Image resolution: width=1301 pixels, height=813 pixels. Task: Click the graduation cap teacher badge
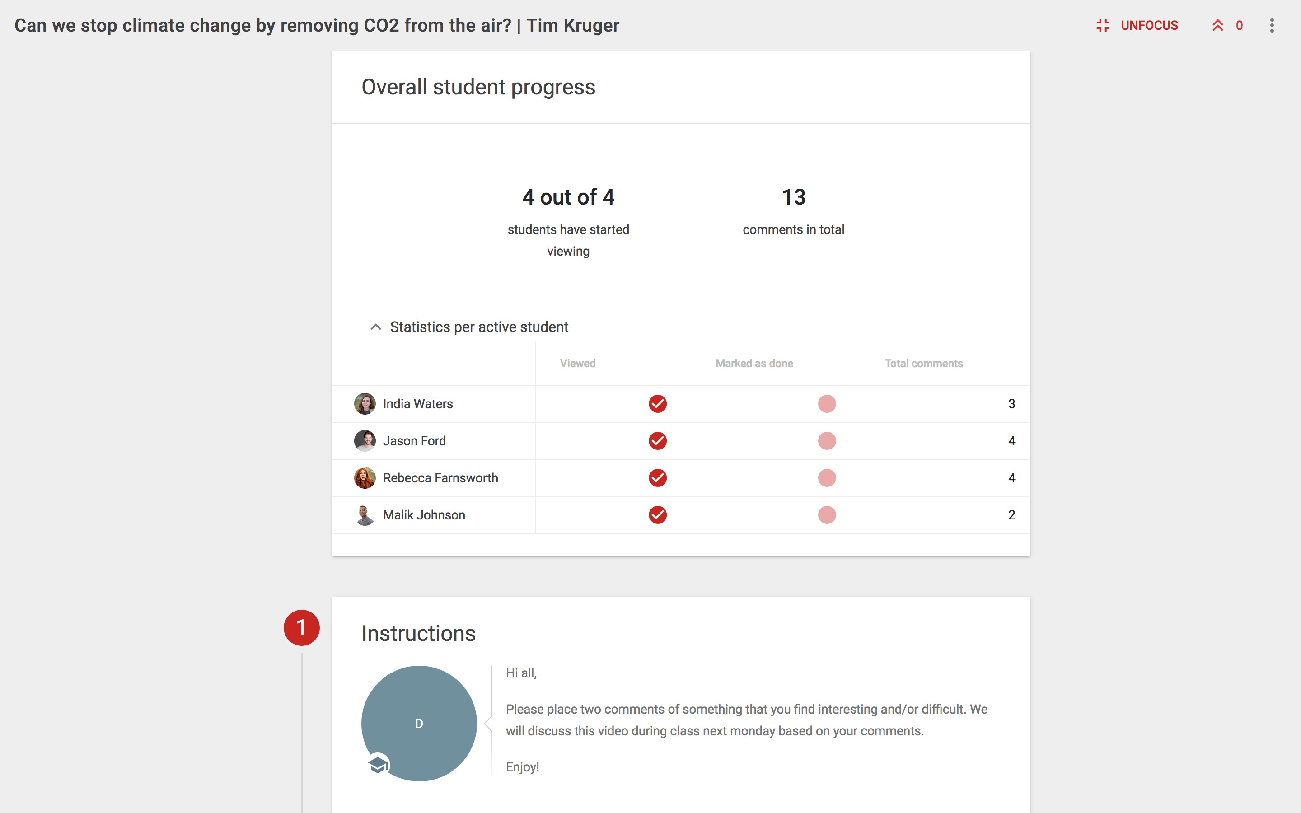(x=378, y=764)
